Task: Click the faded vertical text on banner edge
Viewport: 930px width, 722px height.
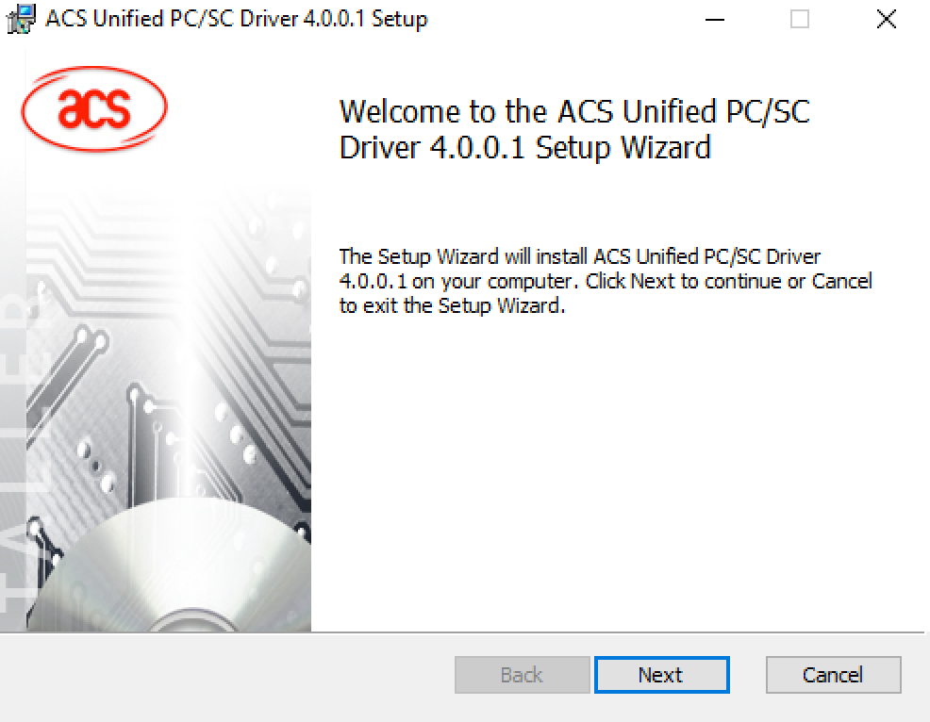Action: coord(12,451)
